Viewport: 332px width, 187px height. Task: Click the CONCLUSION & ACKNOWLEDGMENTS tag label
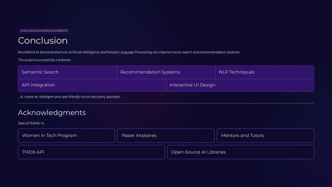45,31
